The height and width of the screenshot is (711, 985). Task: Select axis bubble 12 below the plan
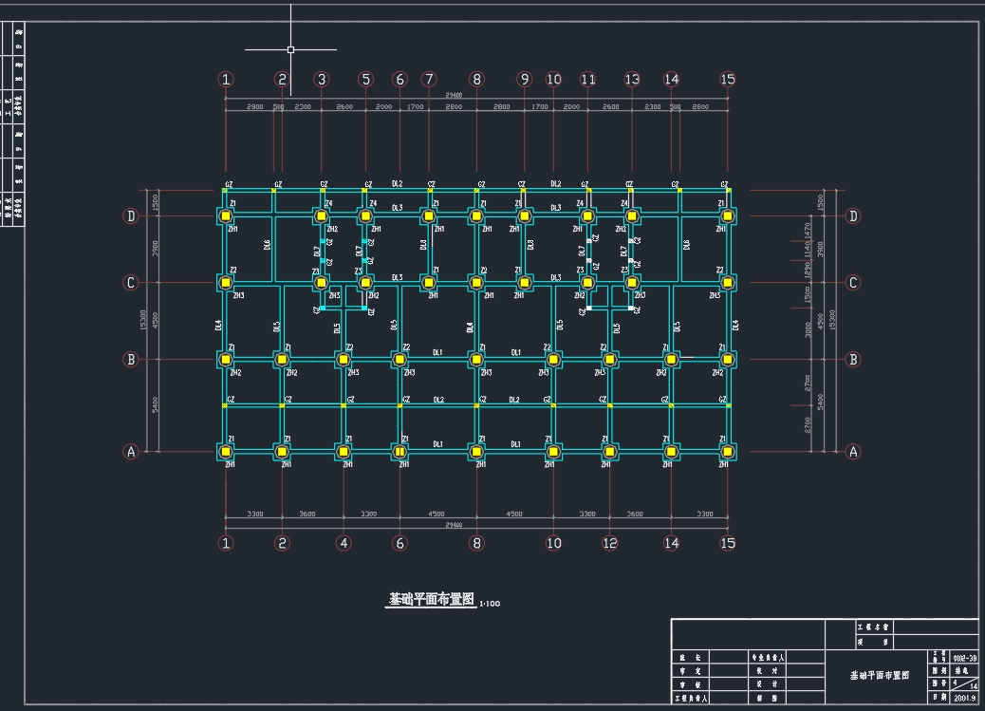click(610, 543)
